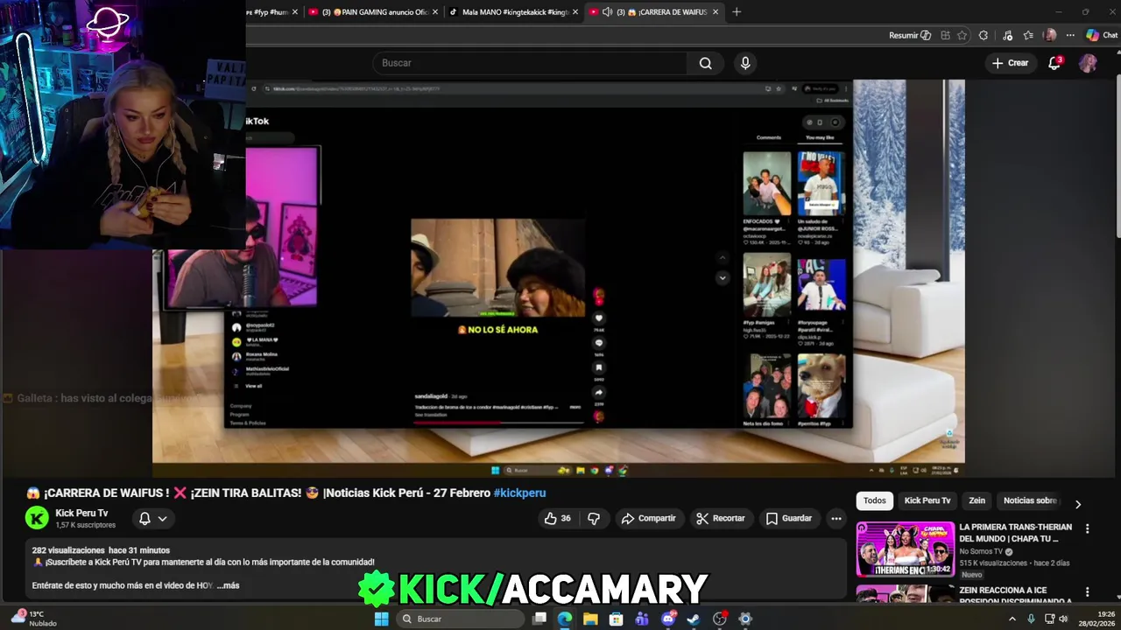The image size is (1121, 630).
Task: Open browser favorites list icon
Action: tap(1028, 35)
